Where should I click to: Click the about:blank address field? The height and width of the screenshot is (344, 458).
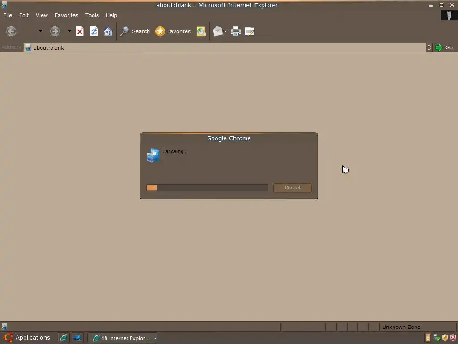(x=225, y=47)
